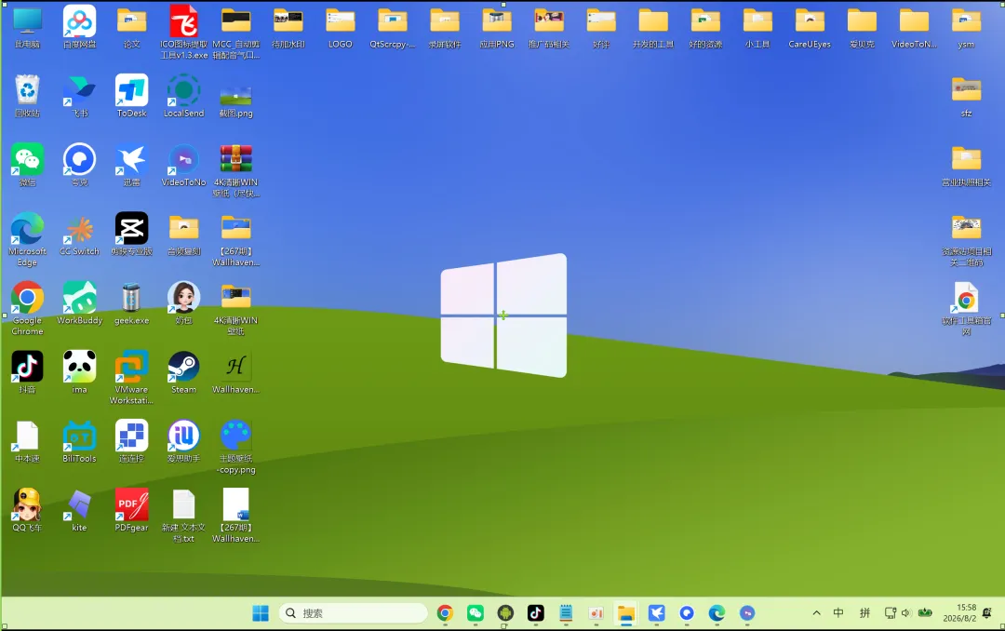1005x631 pixels.
Task: Click the taskbar 搜索 search box
Action: tap(354, 613)
